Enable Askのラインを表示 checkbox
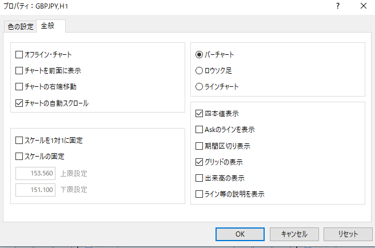 200,130
